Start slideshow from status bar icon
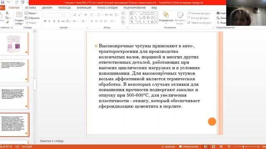 (x=229, y=147)
